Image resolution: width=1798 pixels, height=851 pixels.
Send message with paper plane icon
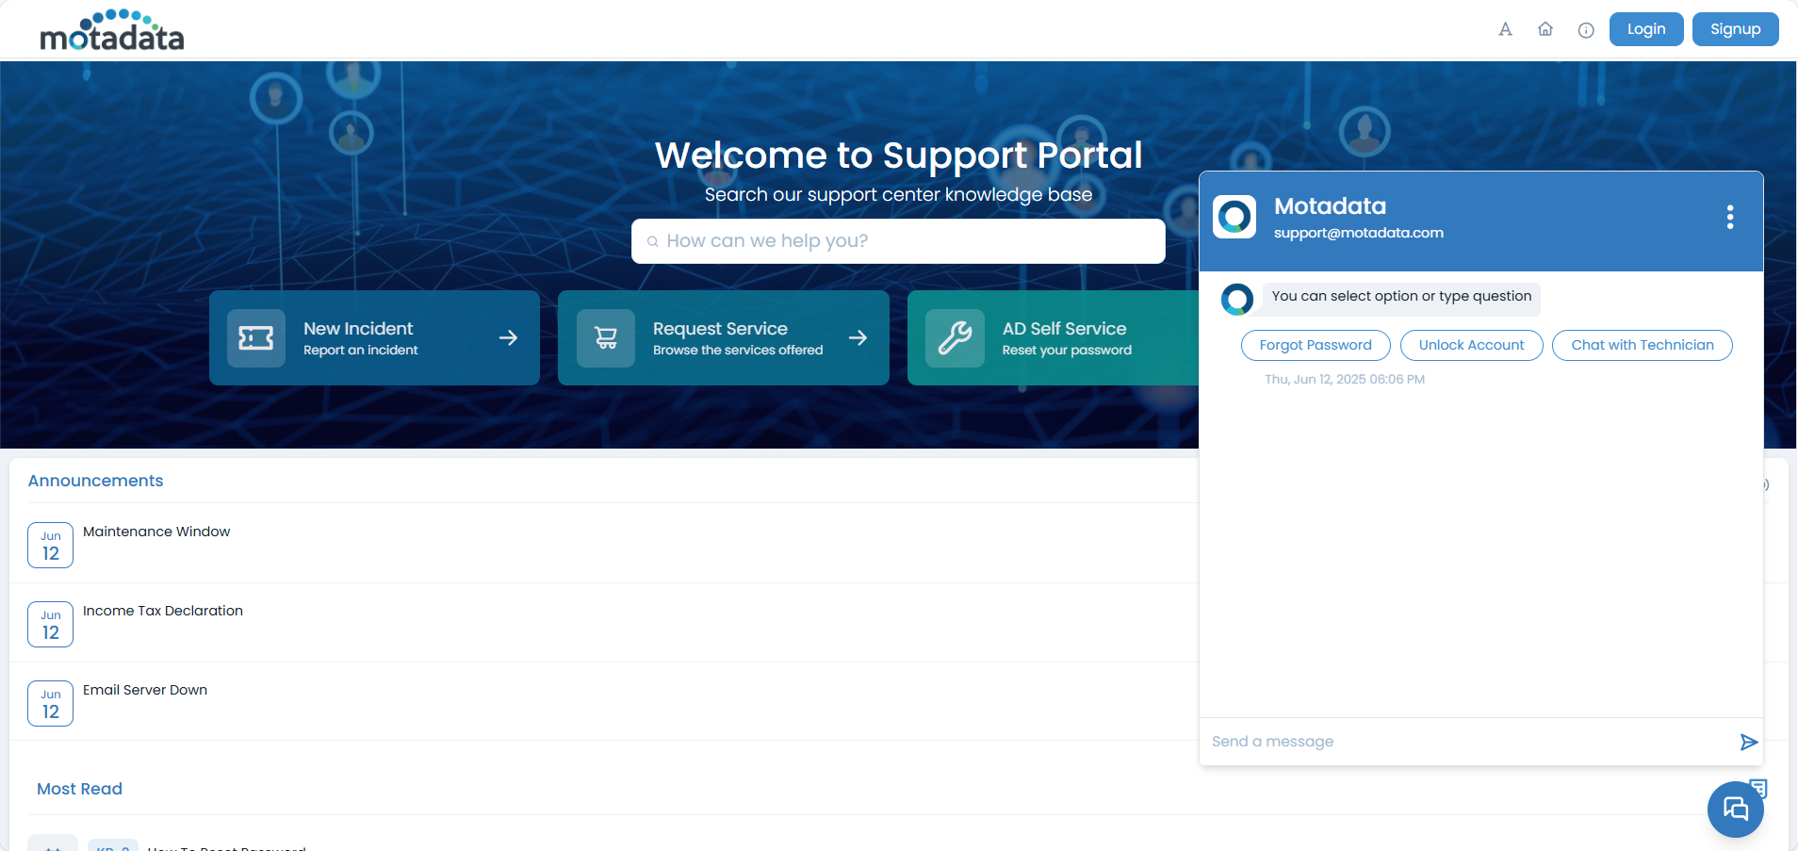tap(1748, 743)
